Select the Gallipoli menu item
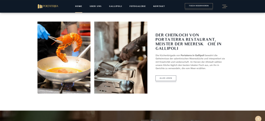The height and width of the screenshot is (121, 265). tap(115, 6)
